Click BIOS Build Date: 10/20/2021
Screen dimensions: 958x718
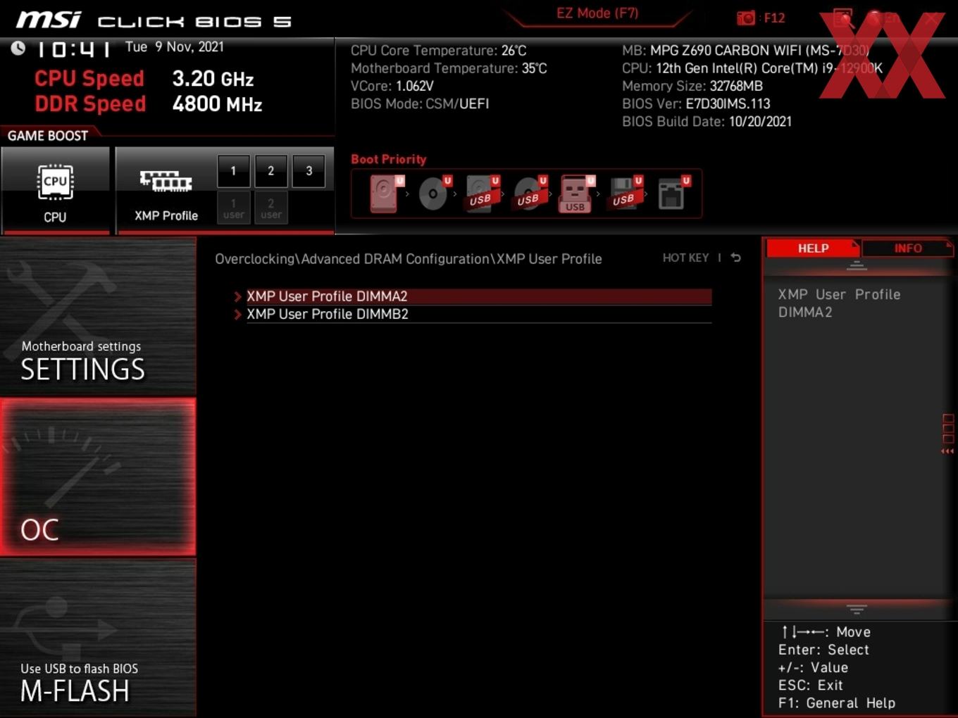pos(707,121)
